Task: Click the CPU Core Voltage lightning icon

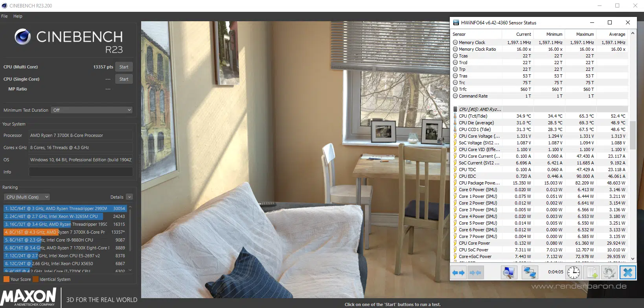Action: (455, 136)
